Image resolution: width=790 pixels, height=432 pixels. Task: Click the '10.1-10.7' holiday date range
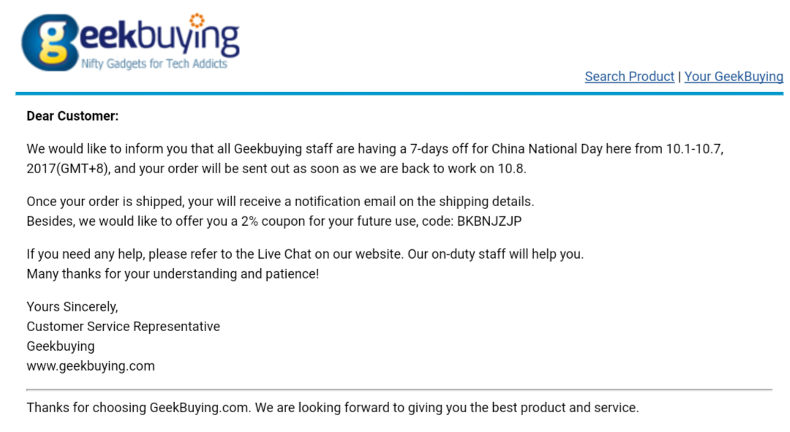[x=695, y=149]
